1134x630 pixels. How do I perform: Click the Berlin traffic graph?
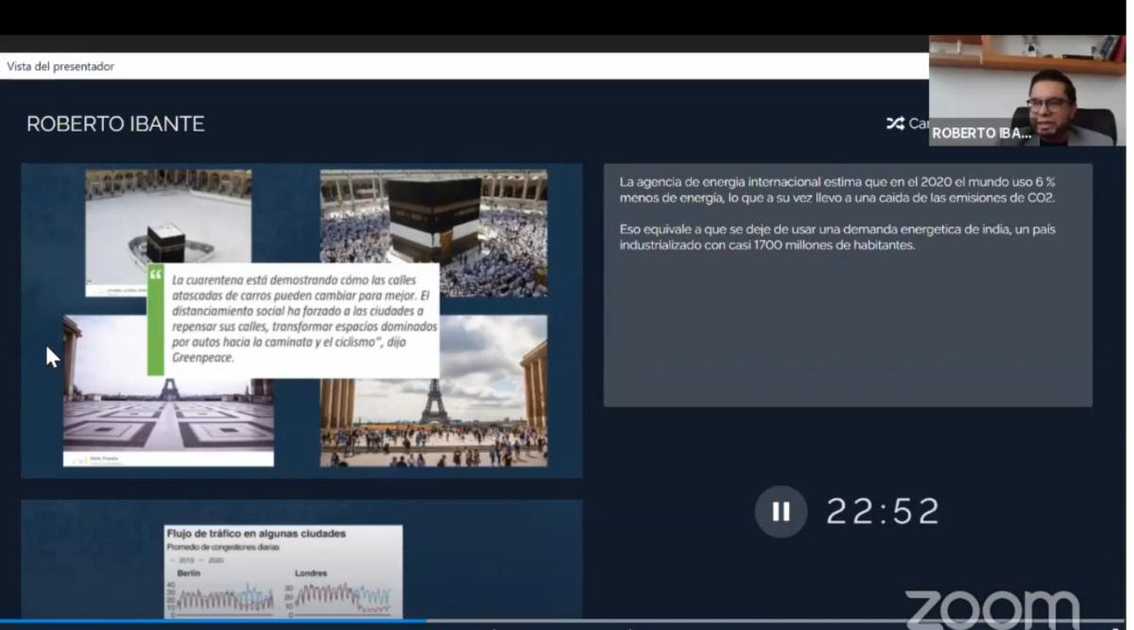(219, 597)
